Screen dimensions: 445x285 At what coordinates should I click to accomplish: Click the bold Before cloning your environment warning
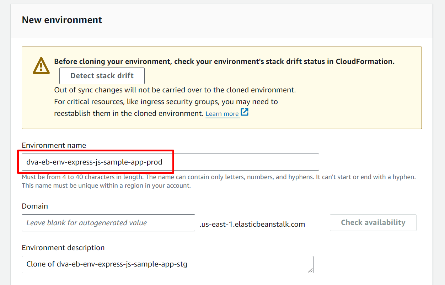(x=224, y=61)
